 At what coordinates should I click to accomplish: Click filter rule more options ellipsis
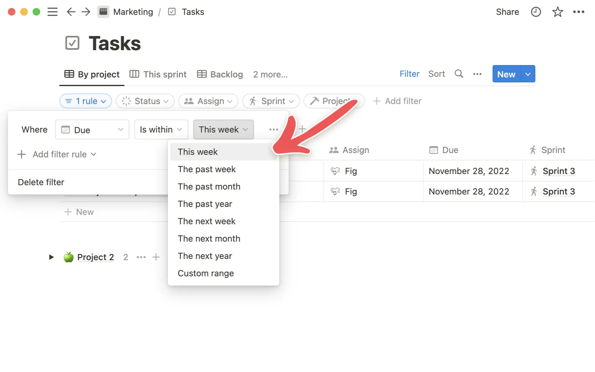(273, 129)
